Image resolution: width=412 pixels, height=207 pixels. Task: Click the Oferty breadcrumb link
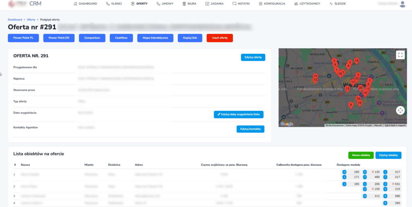click(x=31, y=19)
